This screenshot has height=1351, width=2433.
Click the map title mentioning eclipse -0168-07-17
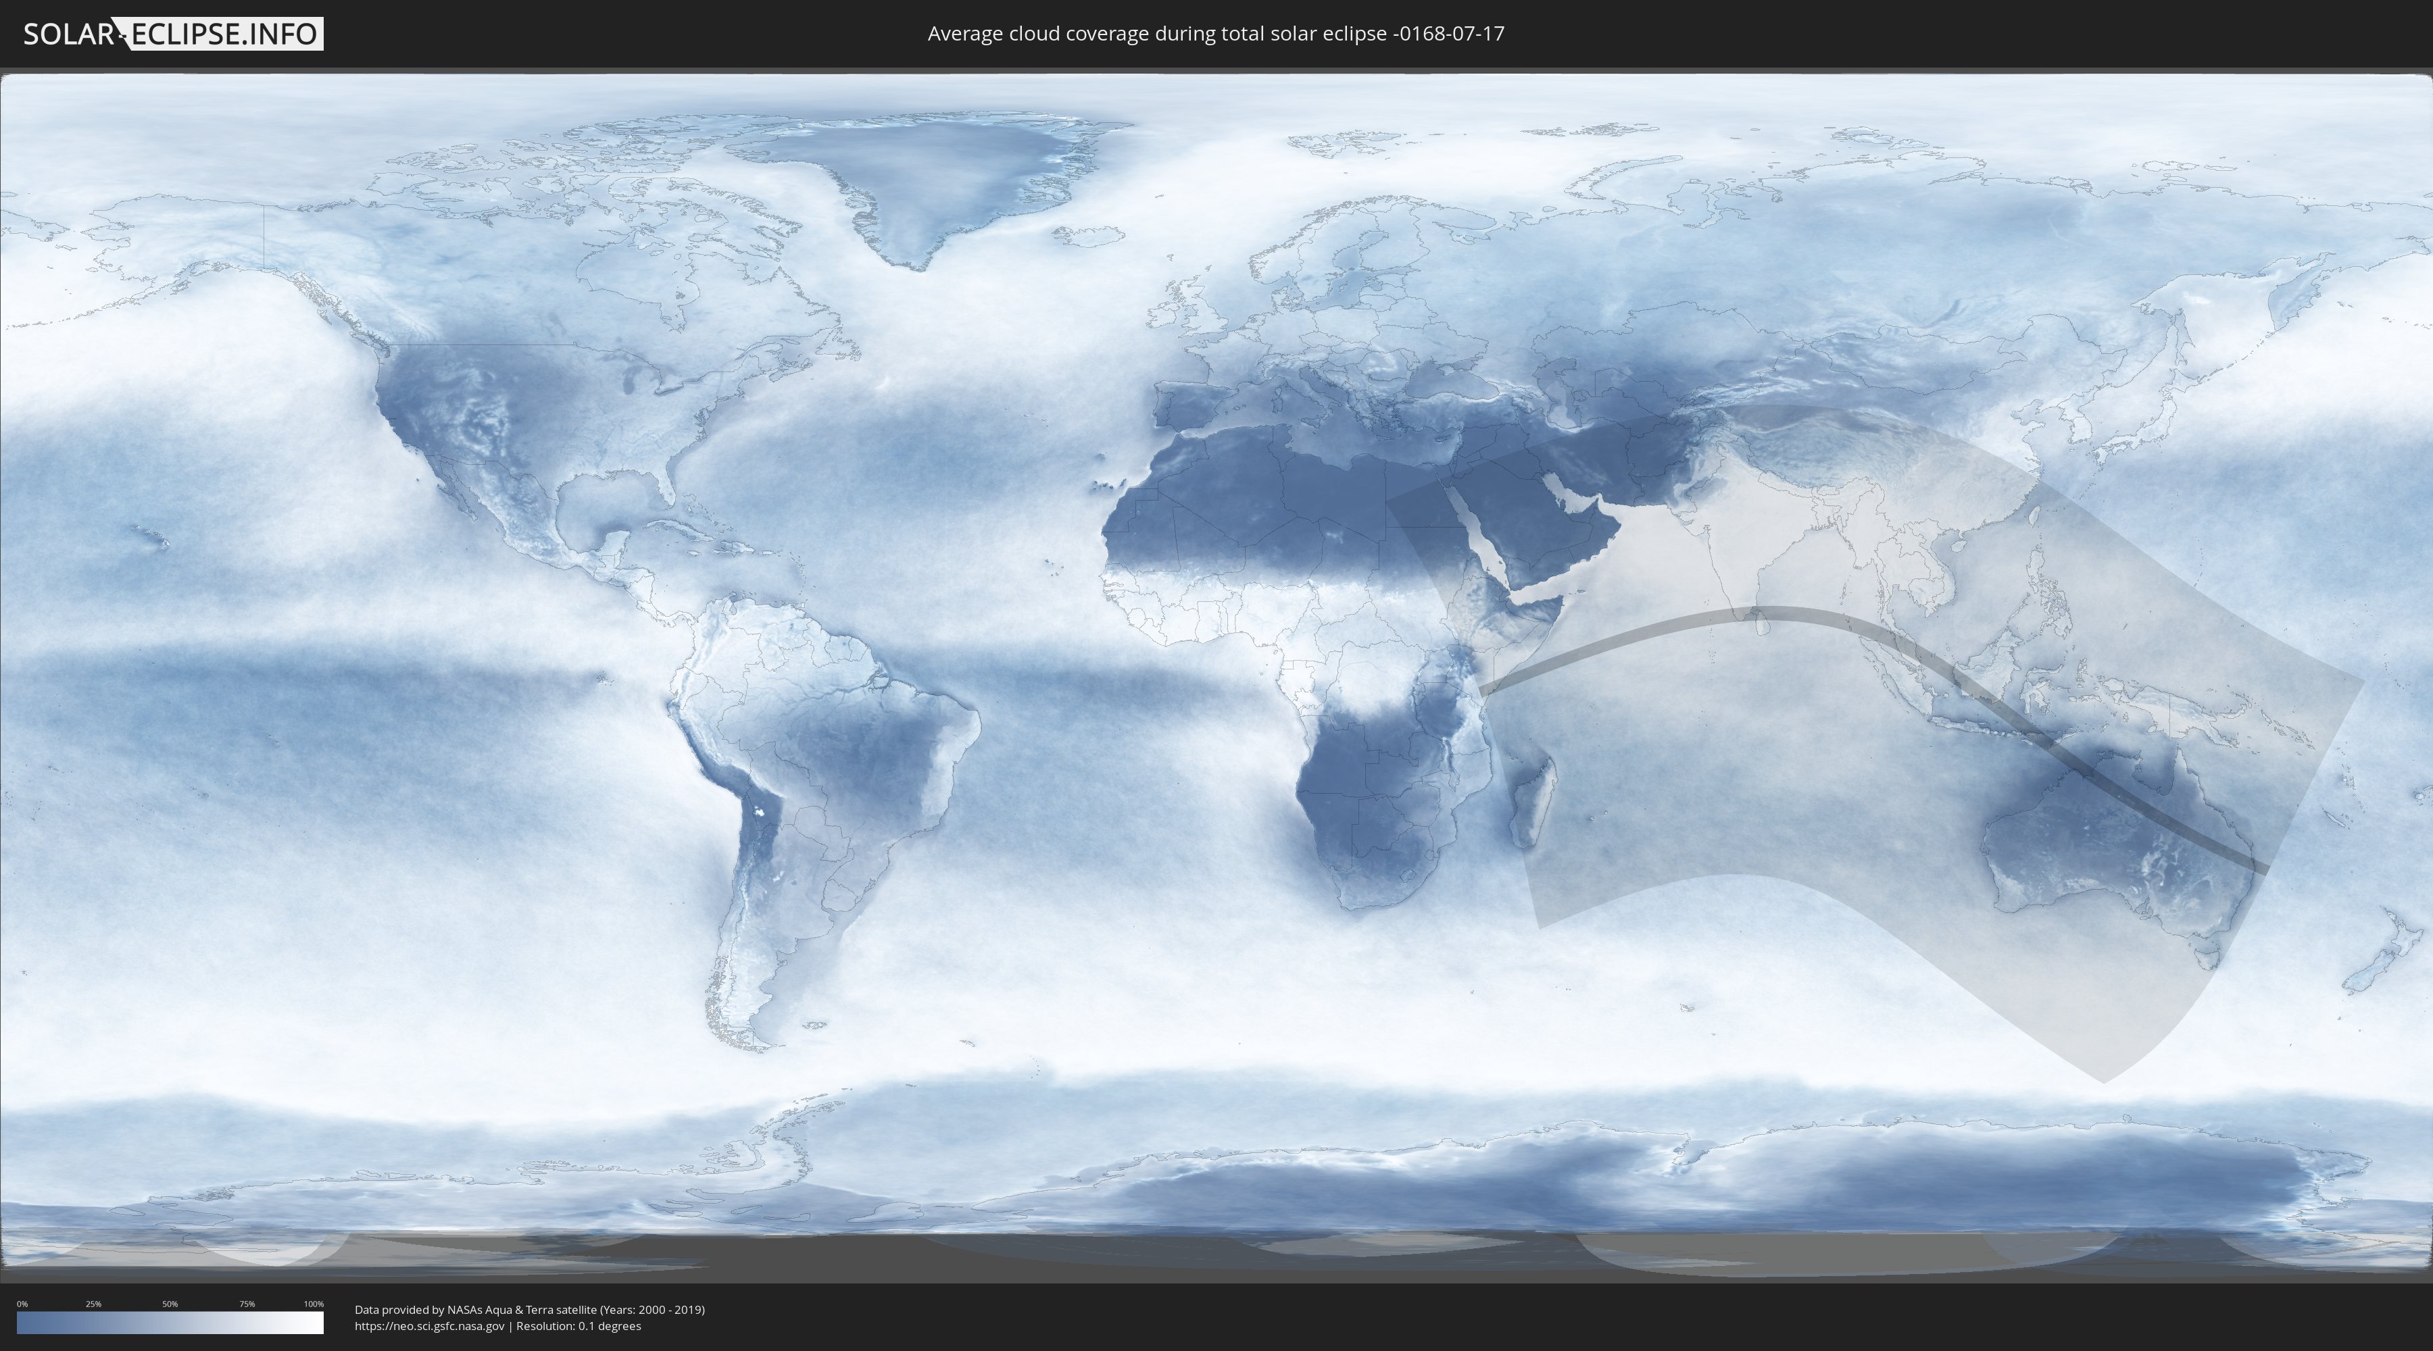[1216, 34]
